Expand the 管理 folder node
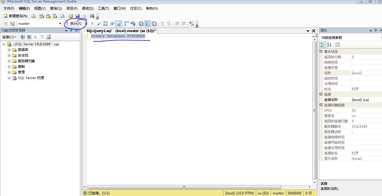 [x=9, y=72]
